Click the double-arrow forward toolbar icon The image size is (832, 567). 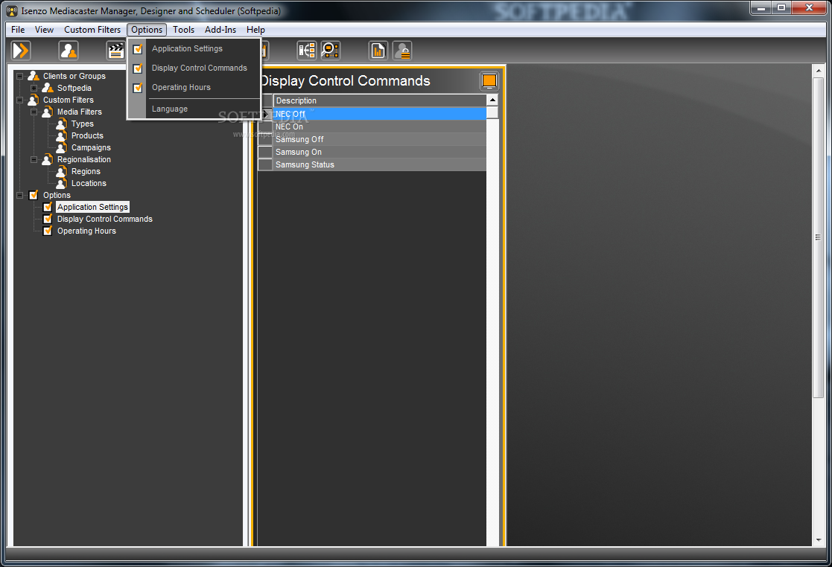[x=21, y=51]
